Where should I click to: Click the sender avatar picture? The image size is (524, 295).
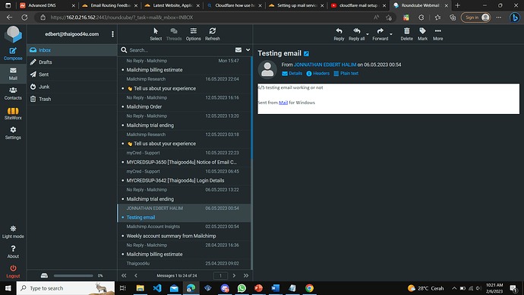point(267,69)
